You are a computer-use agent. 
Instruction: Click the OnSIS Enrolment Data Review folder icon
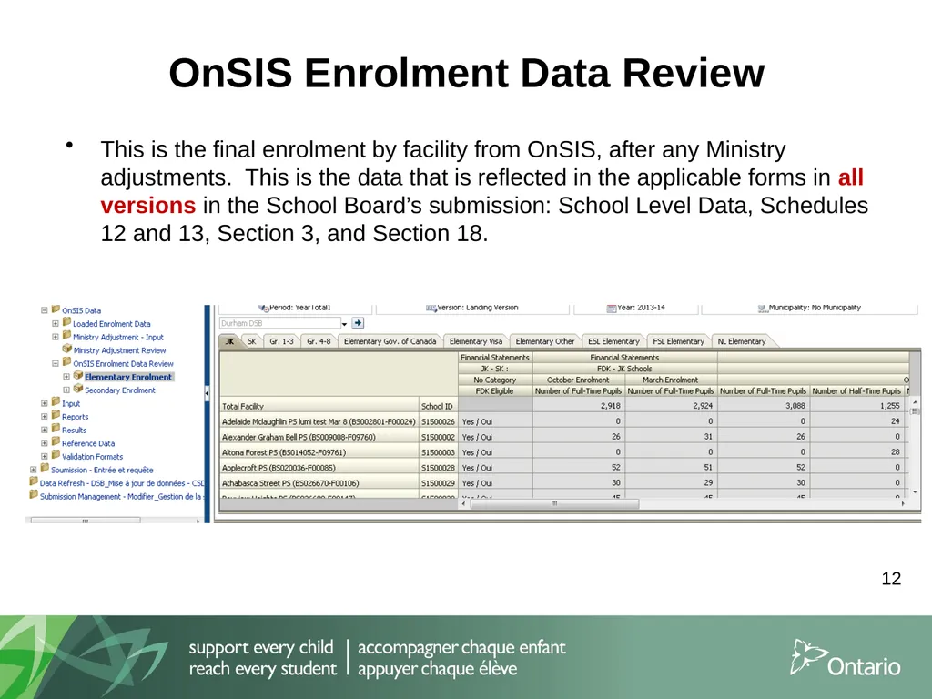click(x=66, y=362)
